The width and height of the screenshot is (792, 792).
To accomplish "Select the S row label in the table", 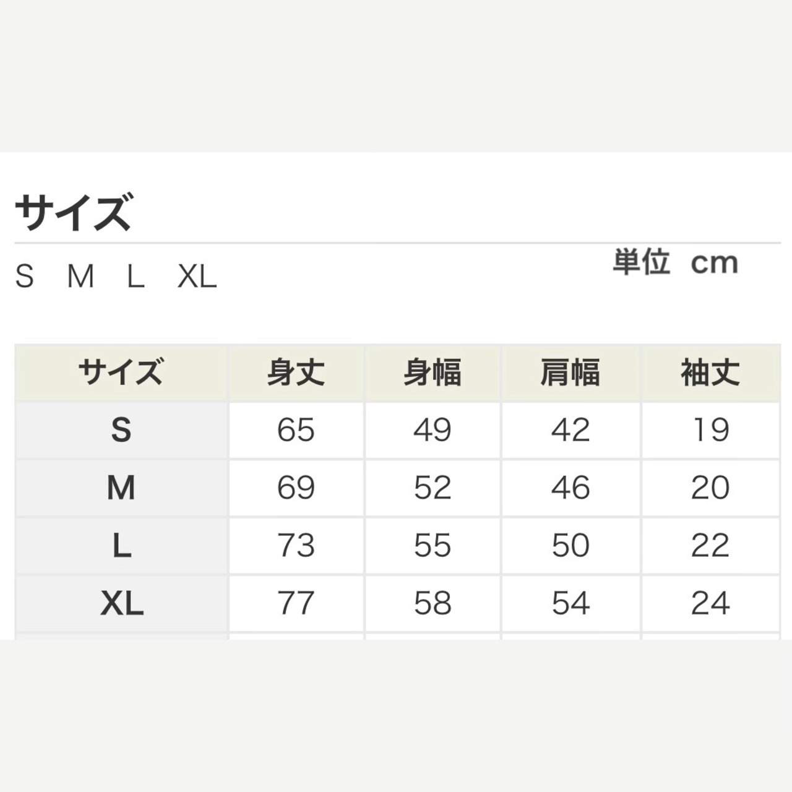I will point(121,429).
